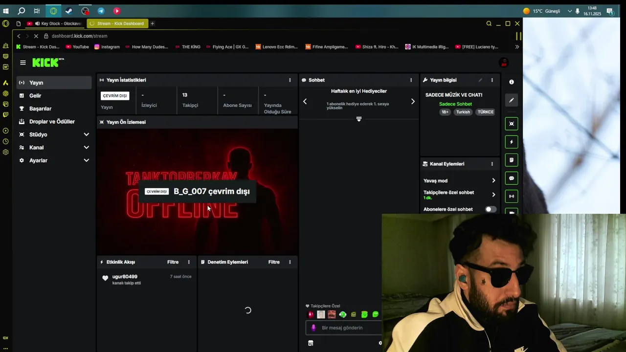Image resolution: width=626 pixels, height=352 pixels.
Task: Stop page loading button
Action: 36,36
